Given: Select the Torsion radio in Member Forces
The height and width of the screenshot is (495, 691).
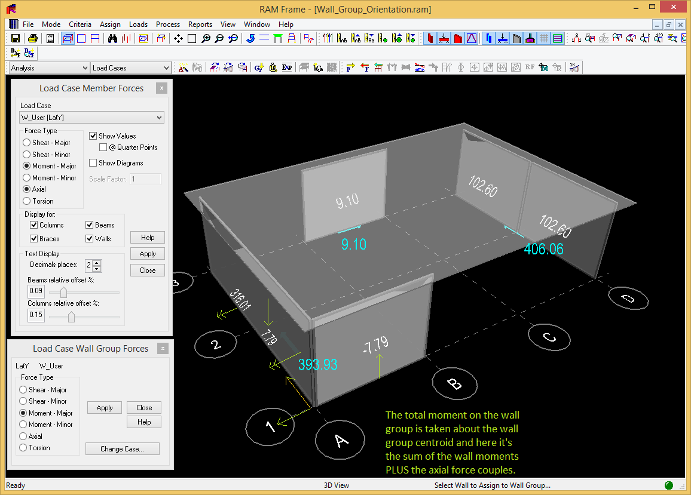Looking at the screenshot, I should (x=27, y=201).
